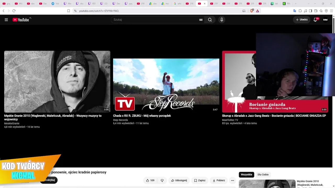Open the Step Records channel link
The width and height of the screenshot is (335, 188).
tap(120, 120)
